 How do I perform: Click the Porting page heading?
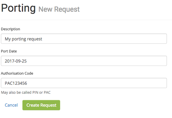(18, 8)
